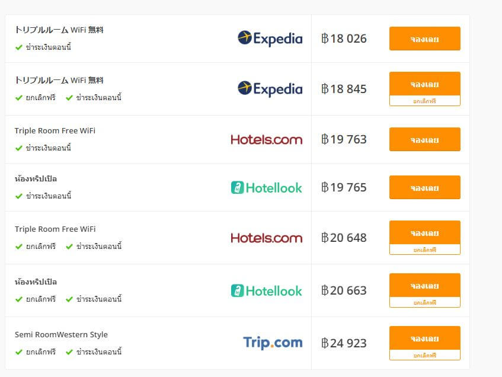Click the Hotels.com logo for the ฿20 648 offer
This screenshot has height=377, width=502.
(x=266, y=238)
